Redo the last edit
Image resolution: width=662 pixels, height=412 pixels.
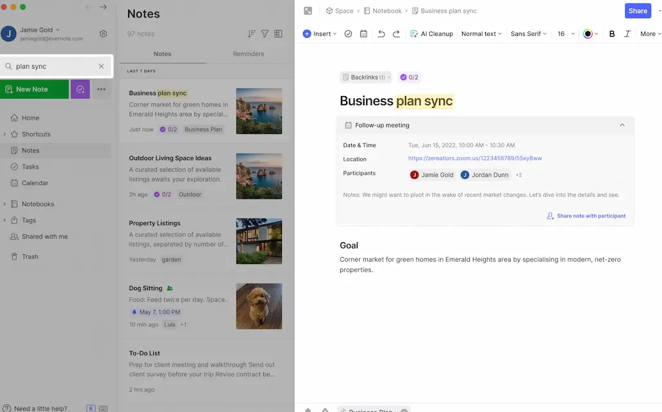point(396,34)
